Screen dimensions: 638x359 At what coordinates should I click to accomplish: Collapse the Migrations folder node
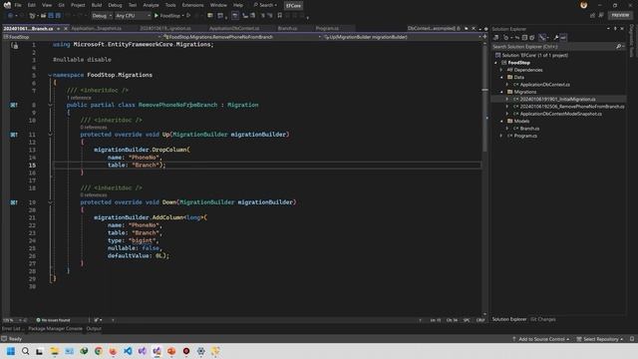(501, 92)
